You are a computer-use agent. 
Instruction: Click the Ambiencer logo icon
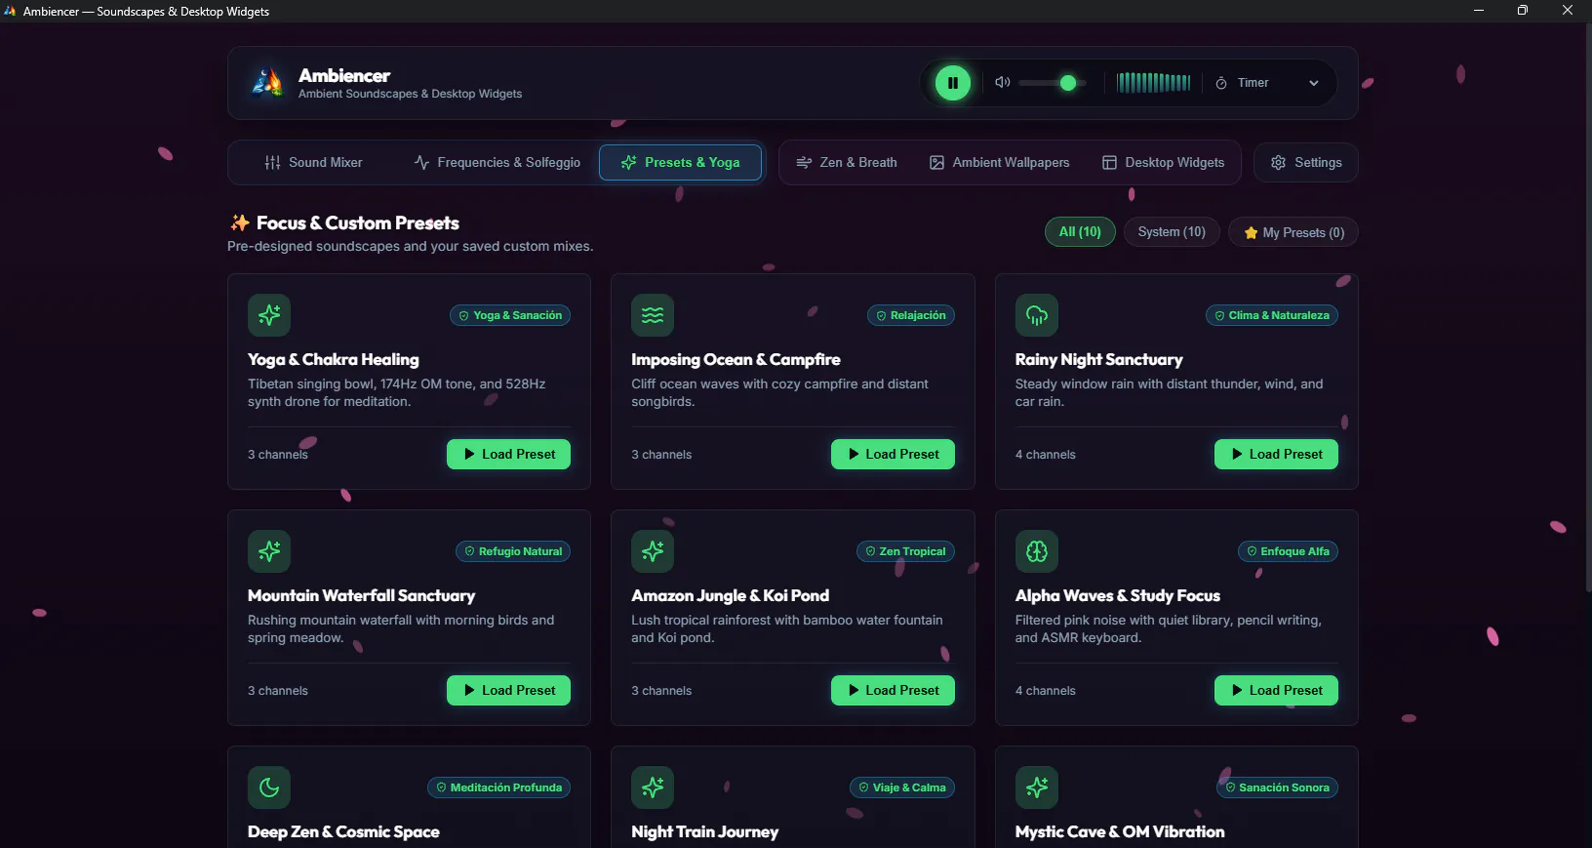pos(267,83)
